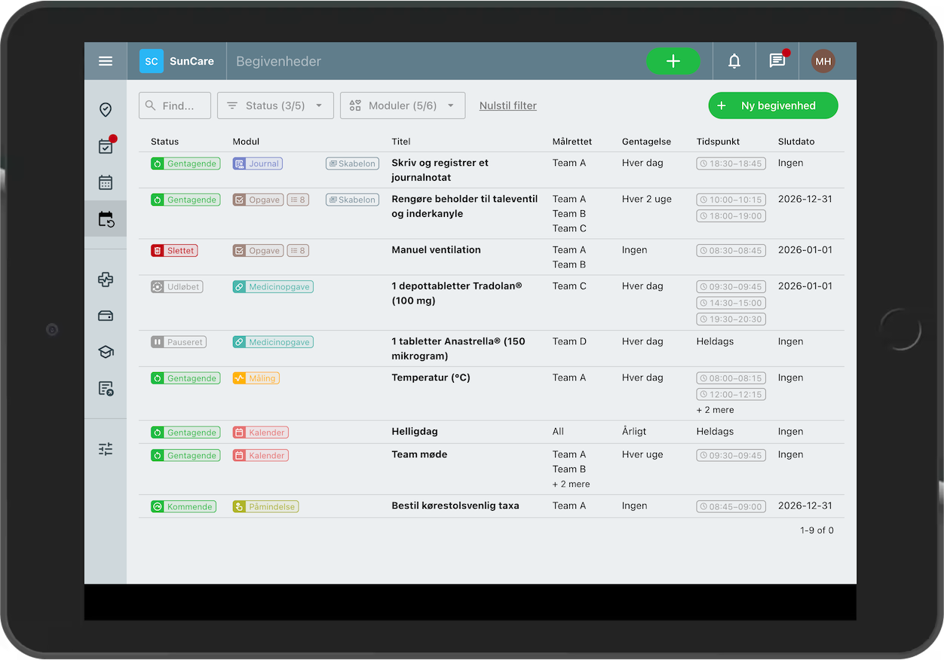Viewport: 944px width, 660px height.
Task: Open the calendar grid icon in the sidebar
Action: coord(105,182)
